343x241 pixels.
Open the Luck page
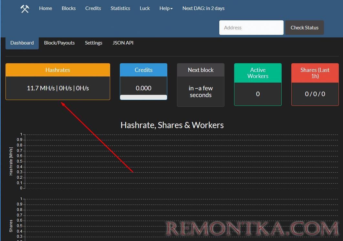[x=145, y=8]
